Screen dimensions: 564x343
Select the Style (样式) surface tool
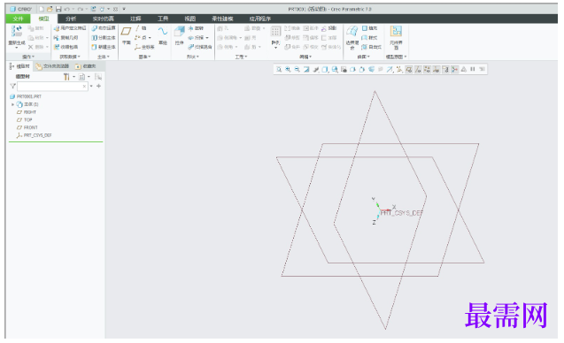(x=369, y=37)
